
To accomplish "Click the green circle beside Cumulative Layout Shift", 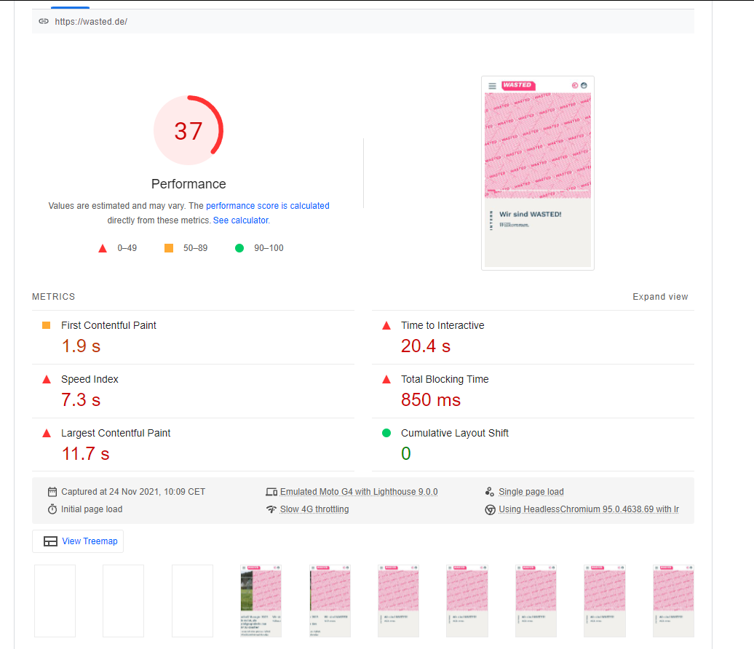I will pyautogui.click(x=386, y=433).
